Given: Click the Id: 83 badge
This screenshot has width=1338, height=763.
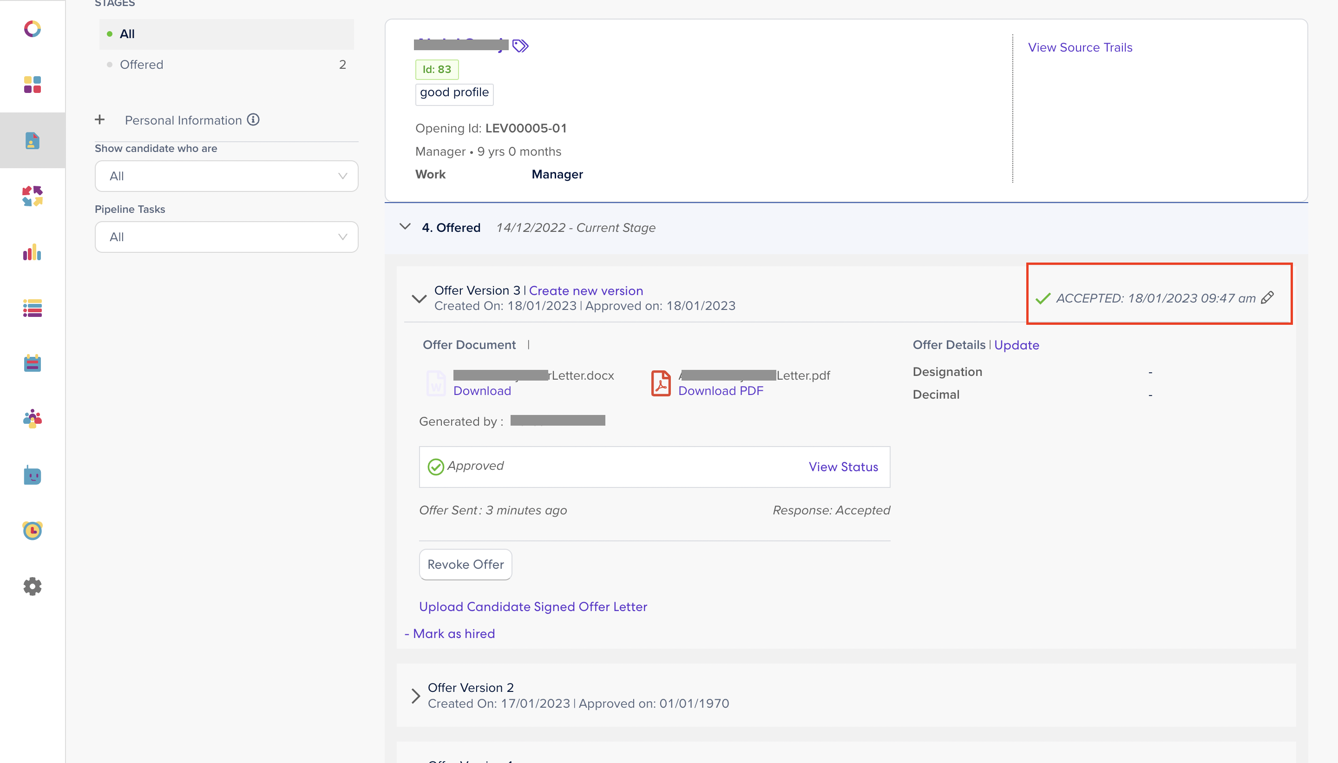Looking at the screenshot, I should point(437,69).
